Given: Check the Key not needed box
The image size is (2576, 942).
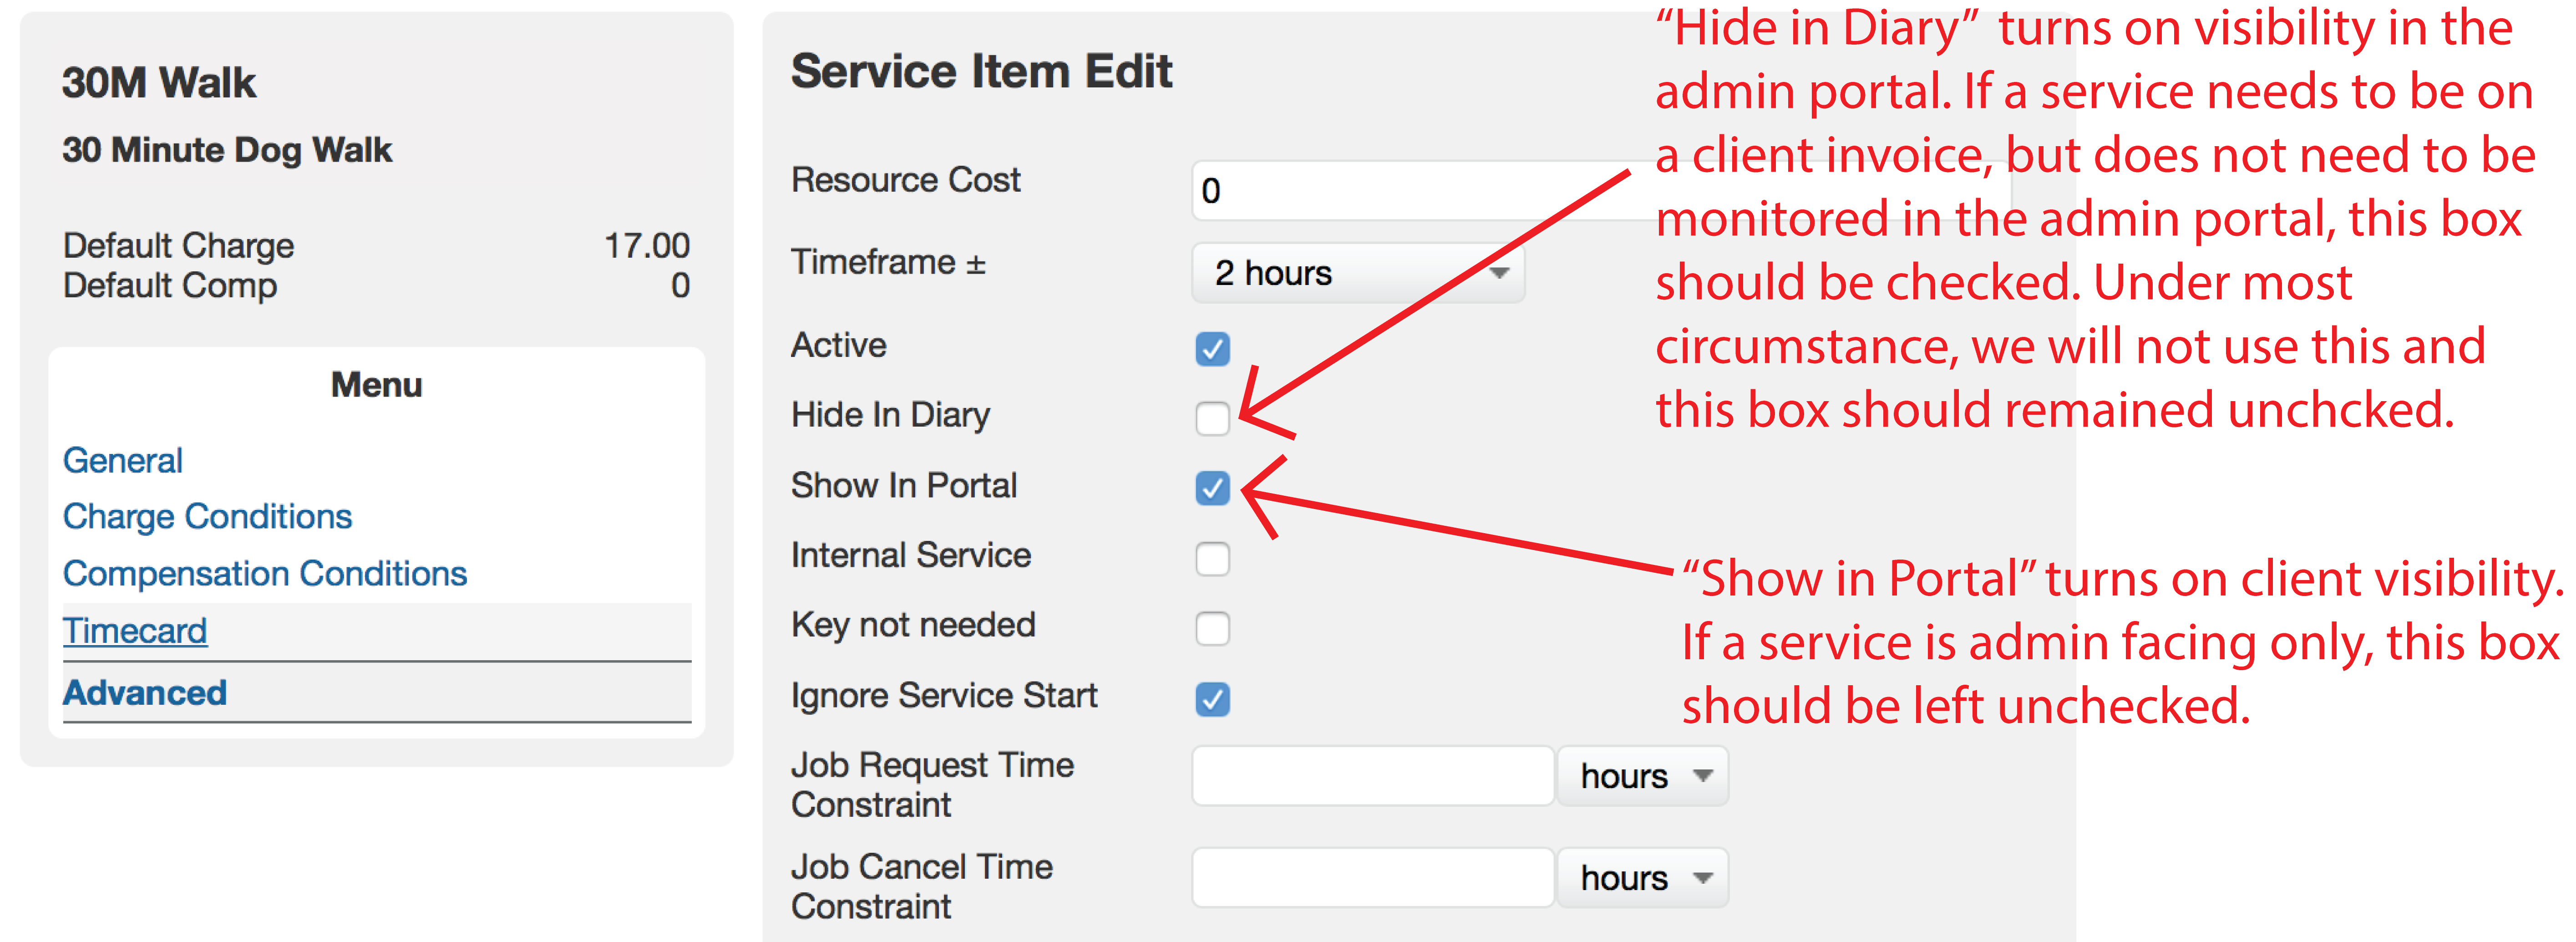Looking at the screenshot, I should (x=1212, y=628).
